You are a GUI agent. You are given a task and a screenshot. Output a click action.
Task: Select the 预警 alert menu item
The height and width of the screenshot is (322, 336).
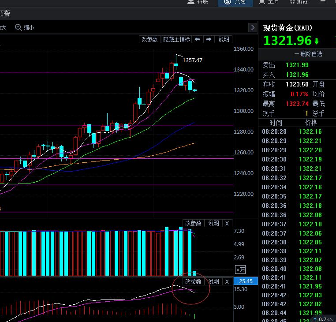pos(4,13)
